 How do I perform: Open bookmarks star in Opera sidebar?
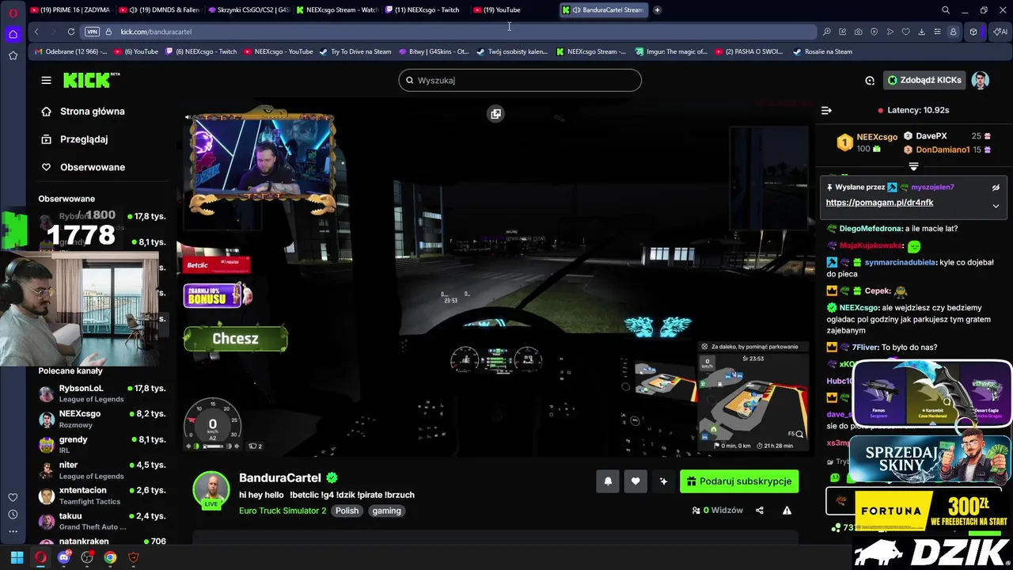tap(13, 55)
